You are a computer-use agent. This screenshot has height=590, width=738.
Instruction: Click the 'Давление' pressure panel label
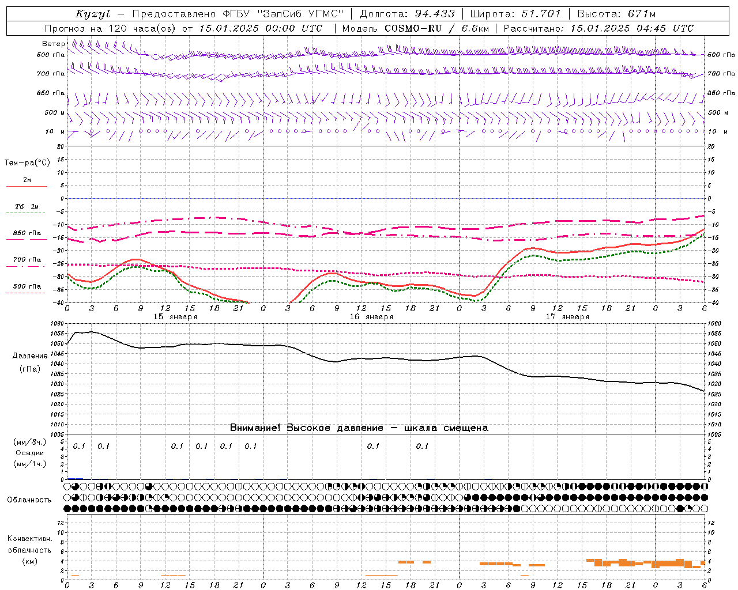click(x=30, y=356)
